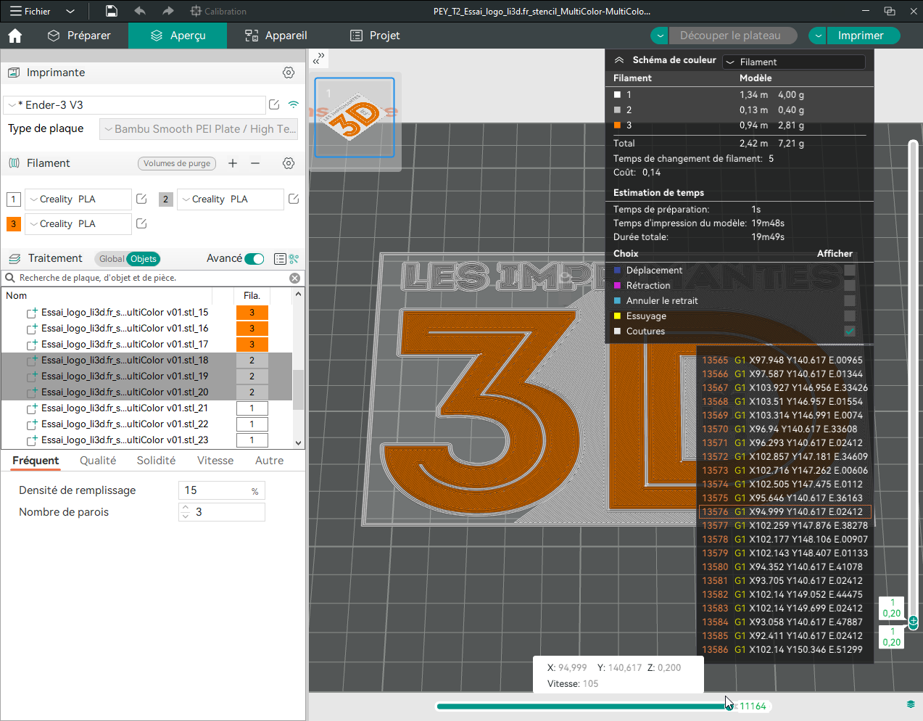Open filament settings gear icon
Viewport: 923px width, 721px height.
pyautogui.click(x=289, y=163)
